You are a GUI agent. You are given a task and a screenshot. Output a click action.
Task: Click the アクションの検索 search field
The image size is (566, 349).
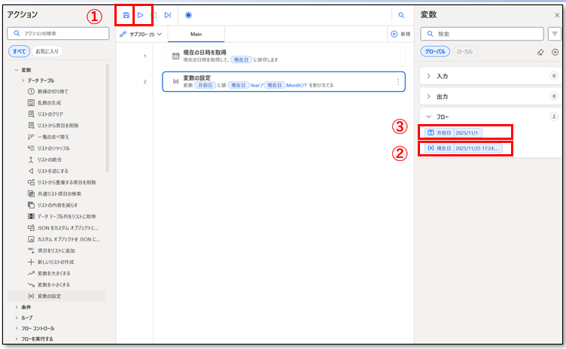click(x=59, y=33)
